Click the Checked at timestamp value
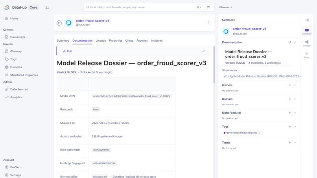 click(x=111, y=123)
